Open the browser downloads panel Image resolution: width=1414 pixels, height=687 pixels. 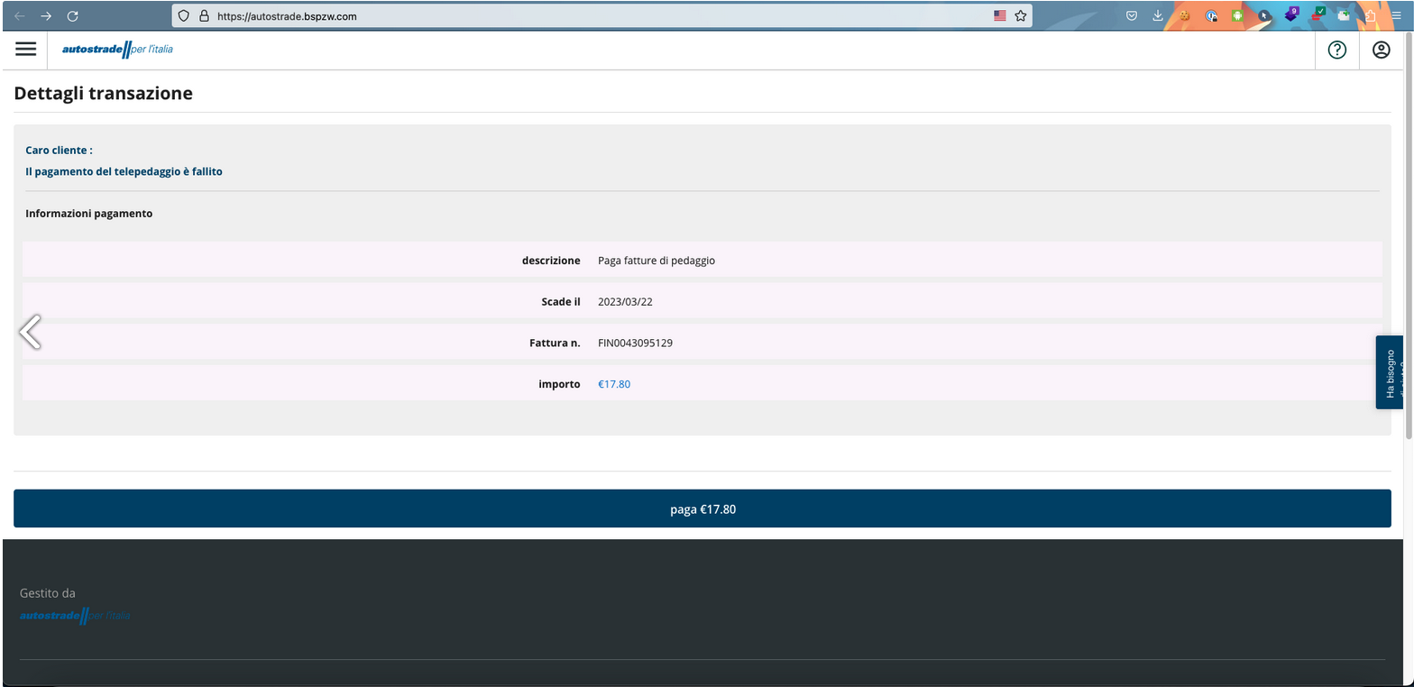pos(1158,15)
